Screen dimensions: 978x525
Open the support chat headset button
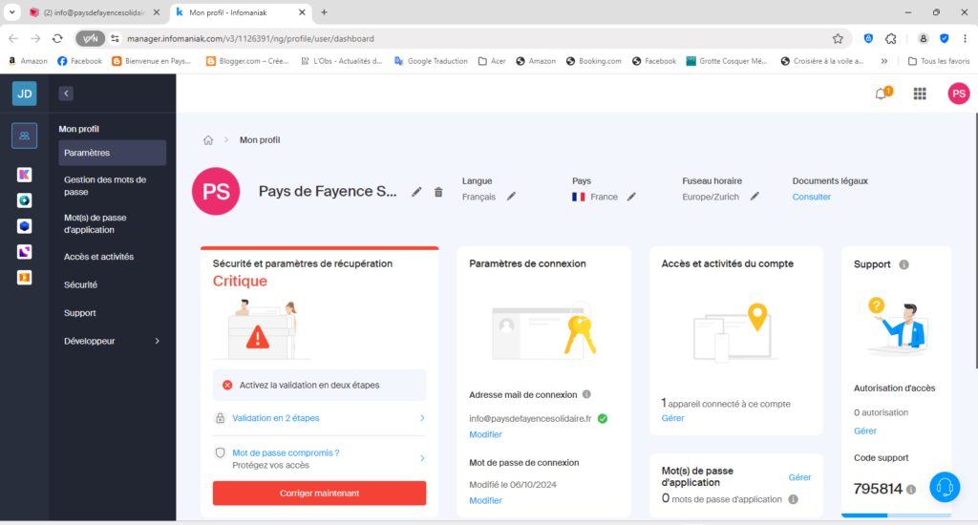(944, 487)
